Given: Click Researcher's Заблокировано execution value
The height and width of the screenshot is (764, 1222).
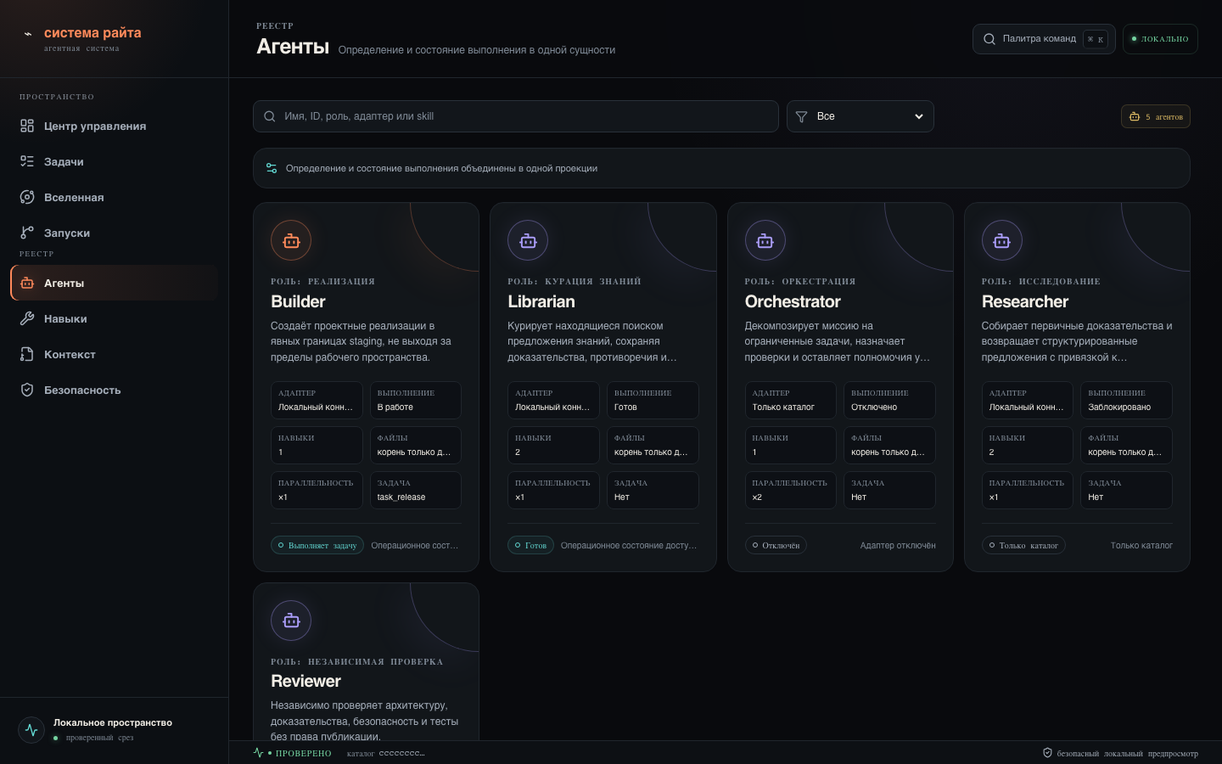Looking at the screenshot, I should pyautogui.click(x=1119, y=407).
